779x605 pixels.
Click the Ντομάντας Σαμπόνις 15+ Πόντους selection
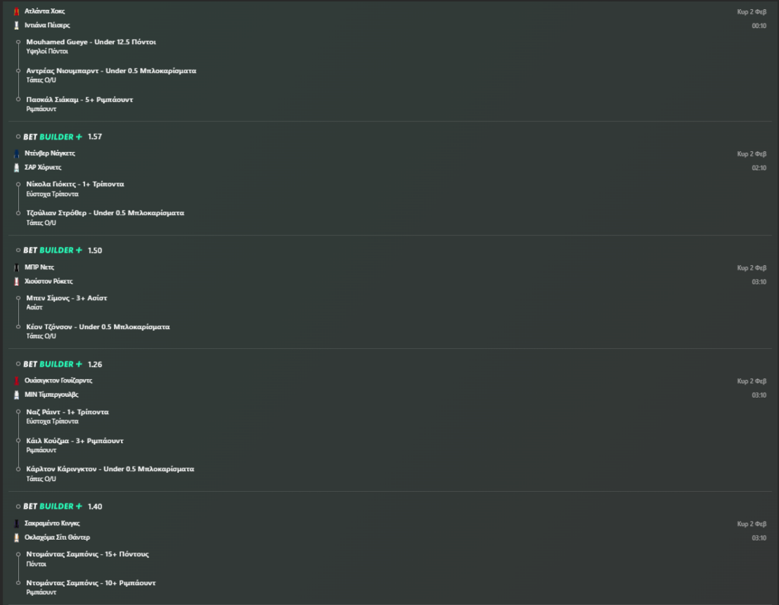87,554
